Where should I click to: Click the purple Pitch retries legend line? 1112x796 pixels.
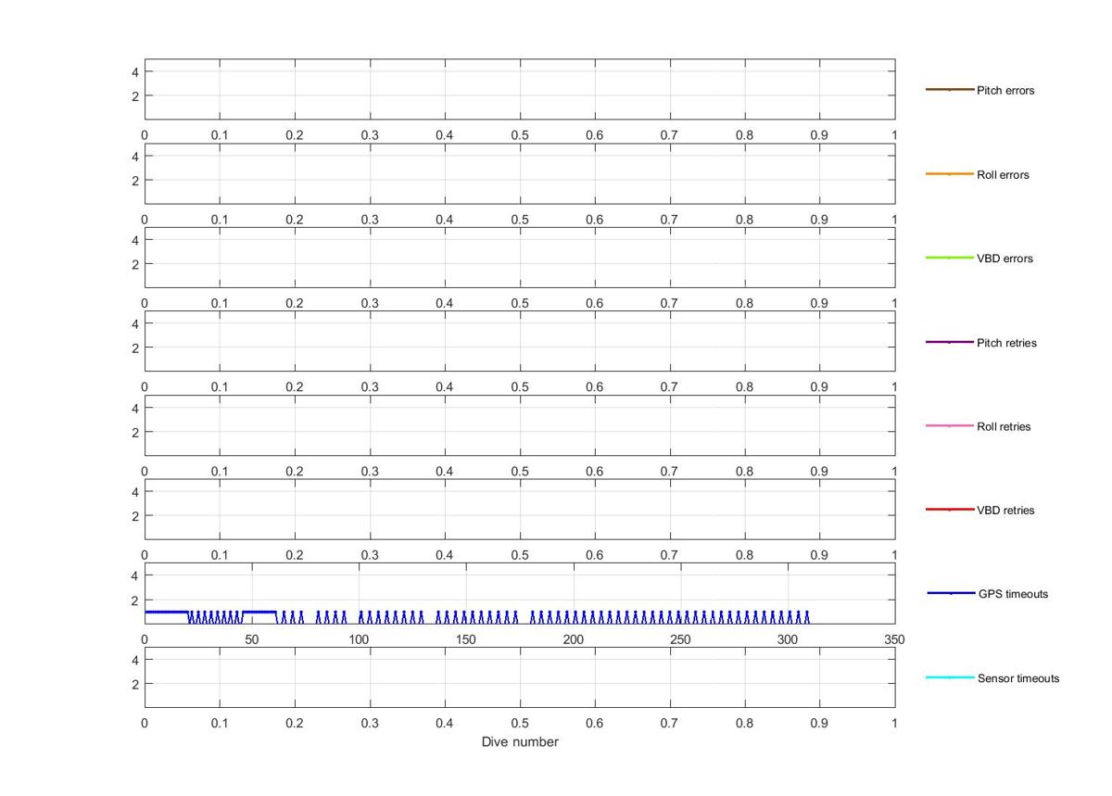point(950,342)
